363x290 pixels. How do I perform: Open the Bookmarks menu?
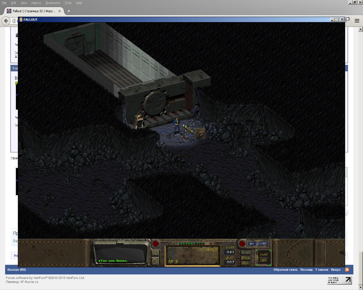[53, 3]
